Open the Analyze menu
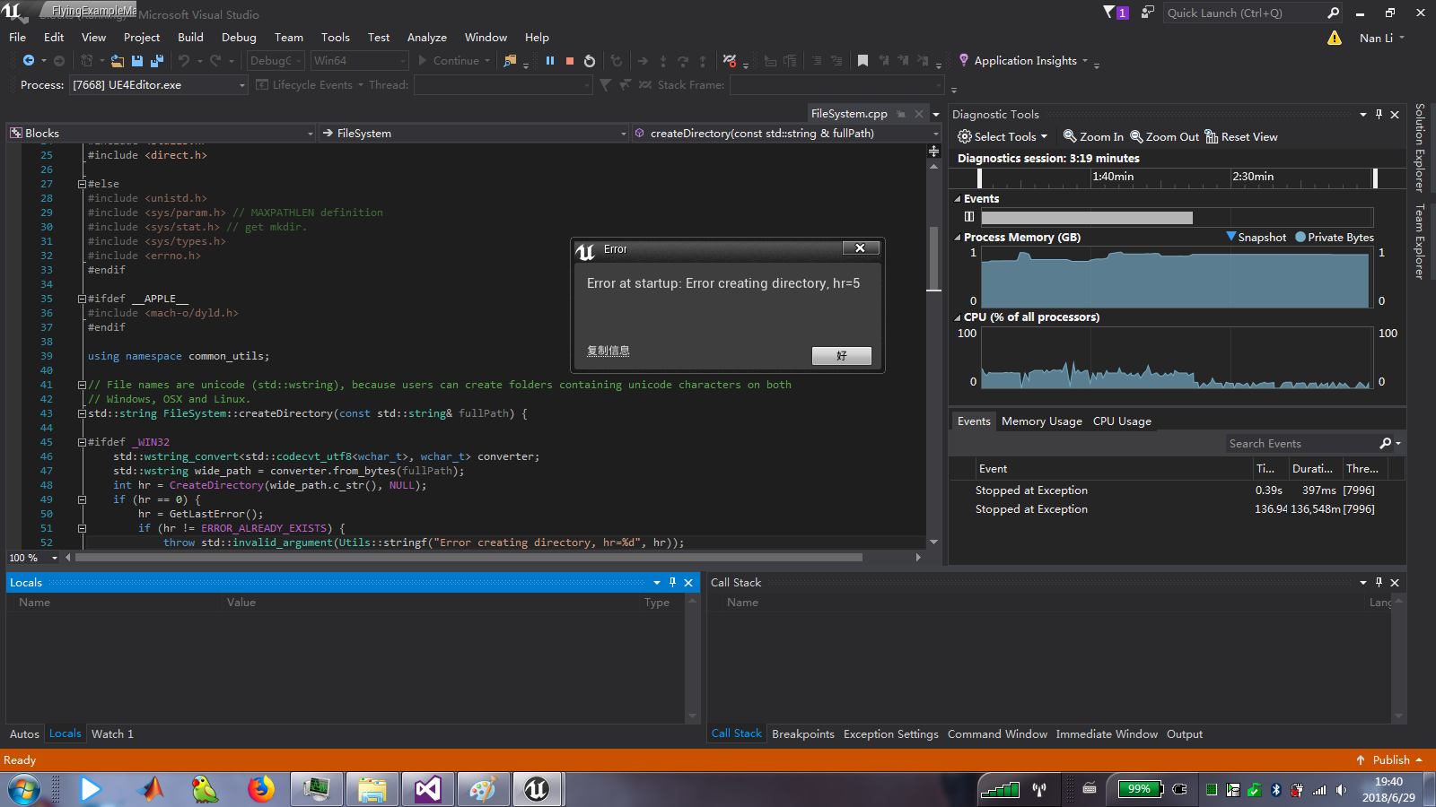The width and height of the screenshot is (1436, 807). [426, 37]
